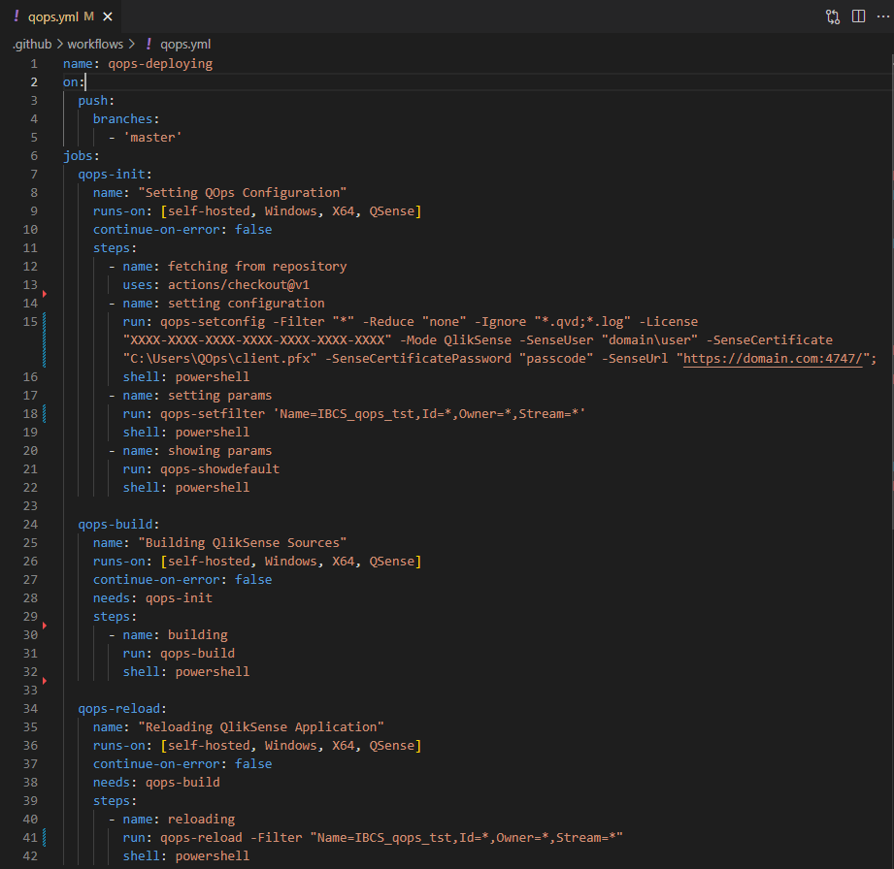Click the red gutter arrow above line 33

[45, 681]
